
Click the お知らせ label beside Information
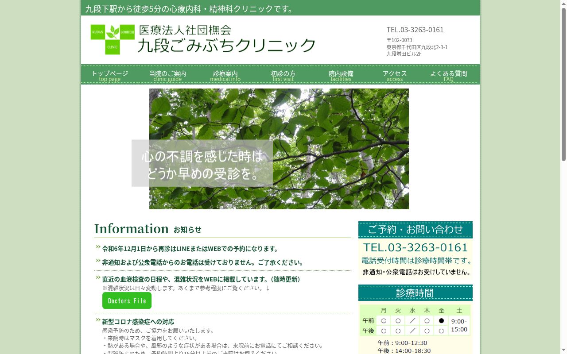[187, 230]
